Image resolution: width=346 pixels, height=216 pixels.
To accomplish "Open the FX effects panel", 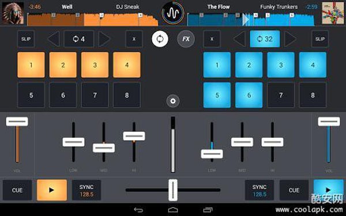I will (186, 39).
